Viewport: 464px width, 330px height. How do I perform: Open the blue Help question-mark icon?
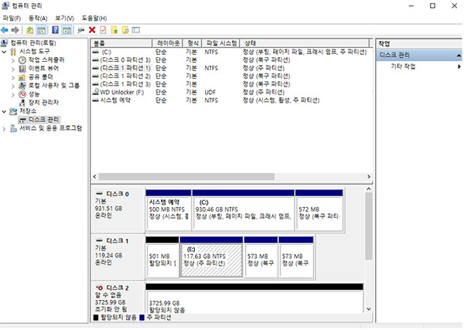point(56,30)
